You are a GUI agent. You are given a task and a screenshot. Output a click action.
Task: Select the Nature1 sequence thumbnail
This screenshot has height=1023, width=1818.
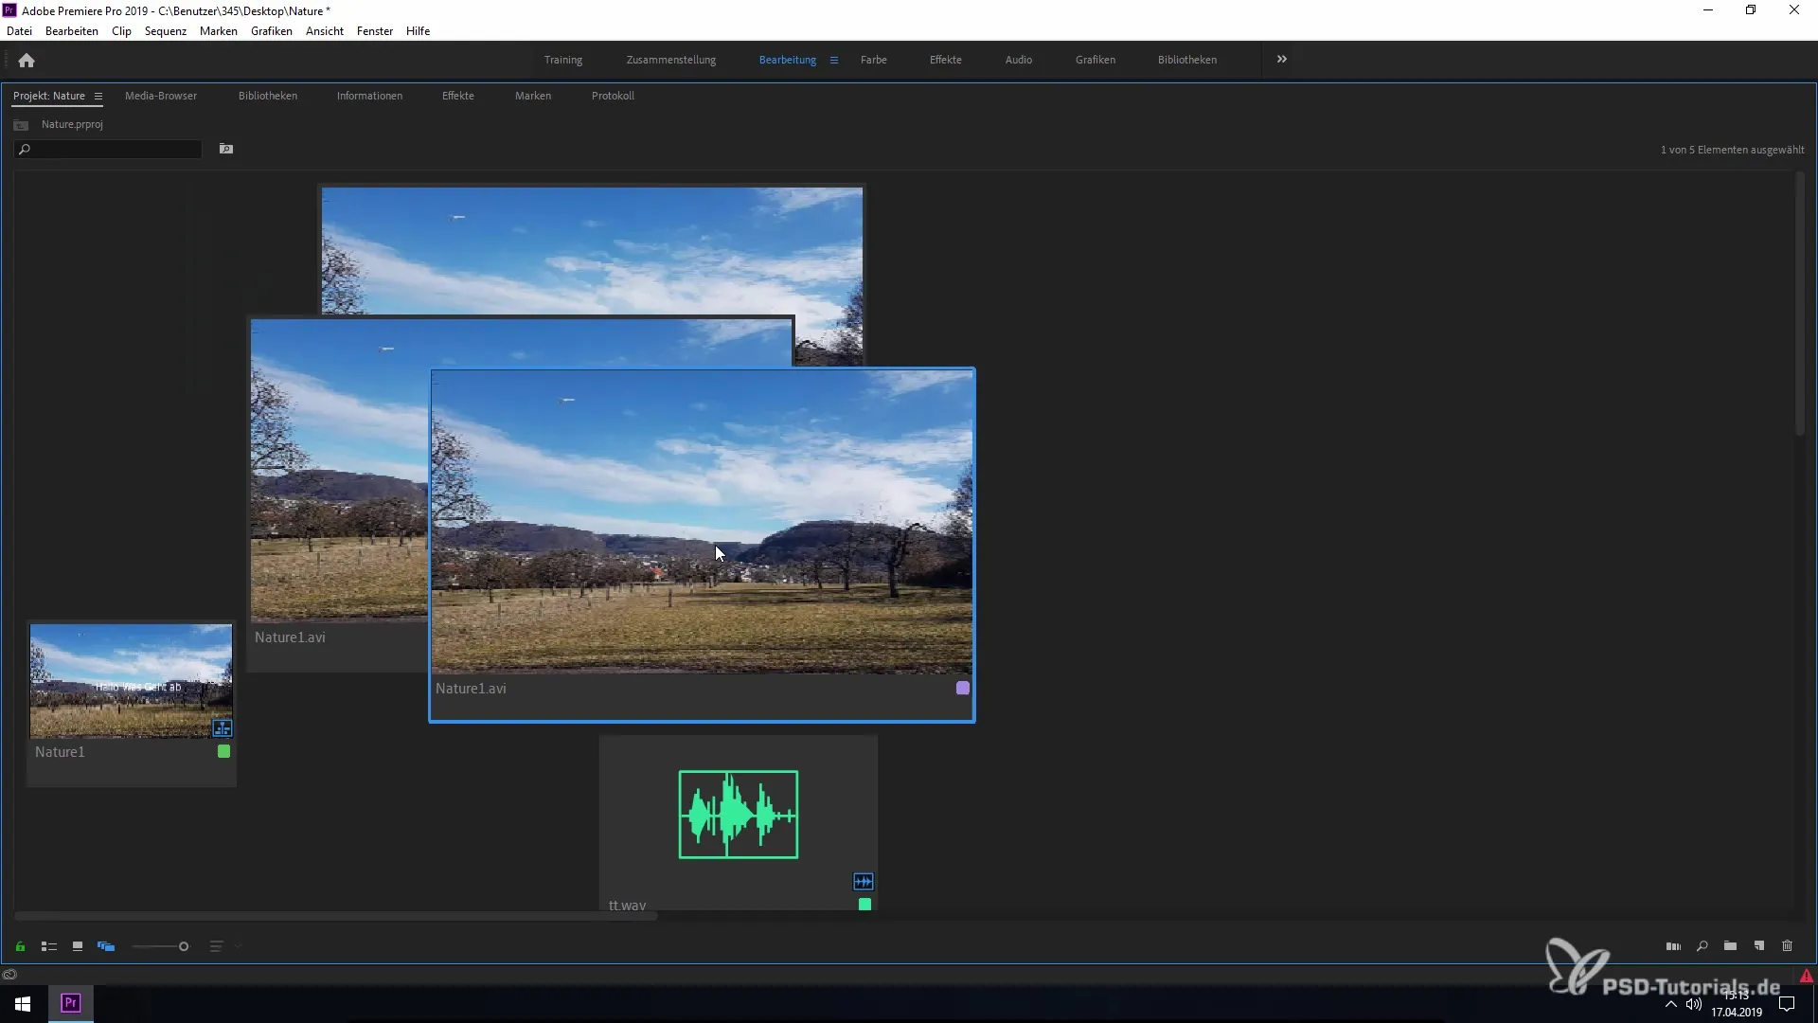[x=131, y=681]
